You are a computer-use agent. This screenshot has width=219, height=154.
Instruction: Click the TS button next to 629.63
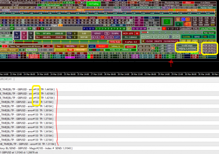coord(107,33)
